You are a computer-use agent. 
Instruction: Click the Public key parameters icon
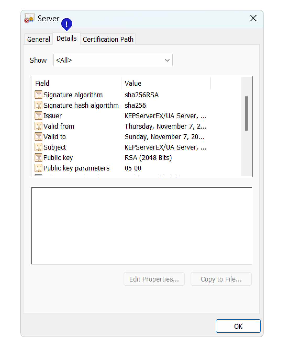point(38,168)
